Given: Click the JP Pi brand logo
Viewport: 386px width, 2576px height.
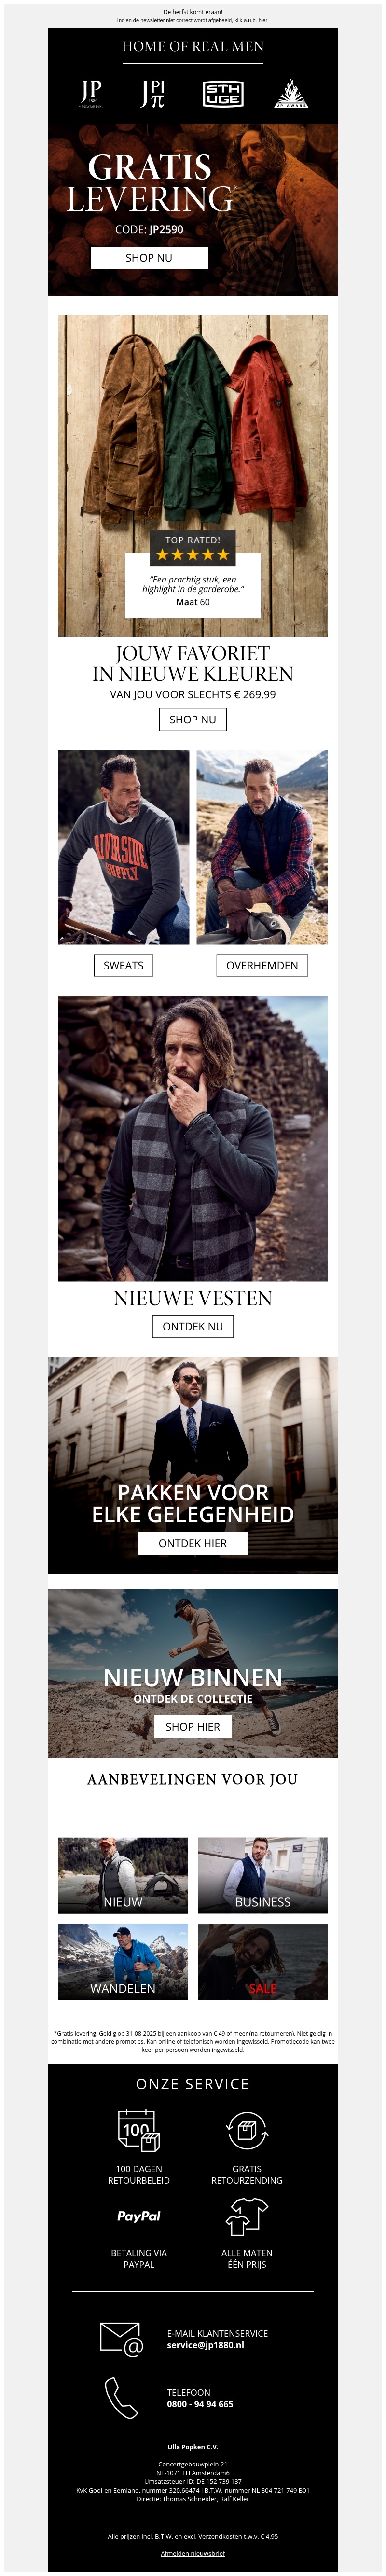Looking at the screenshot, I should tap(152, 94).
